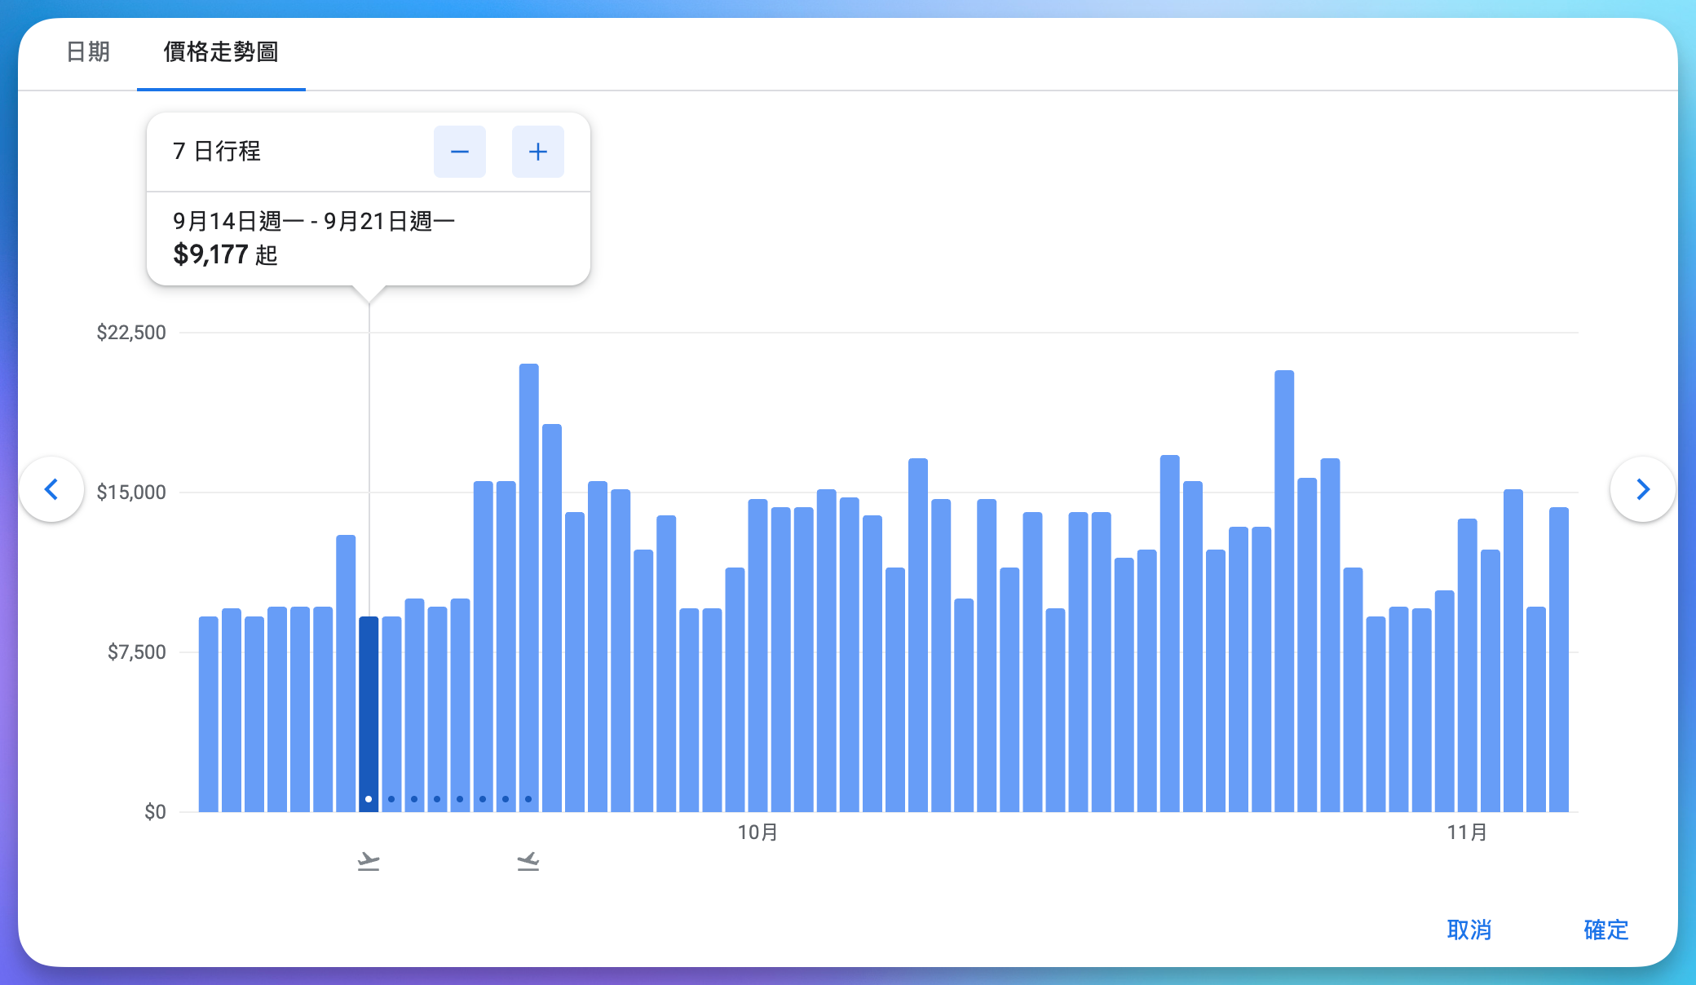Viewport: 1696px width, 985px height.
Task: Select the 價格走勢圖 tab
Action: [x=221, y=52]
